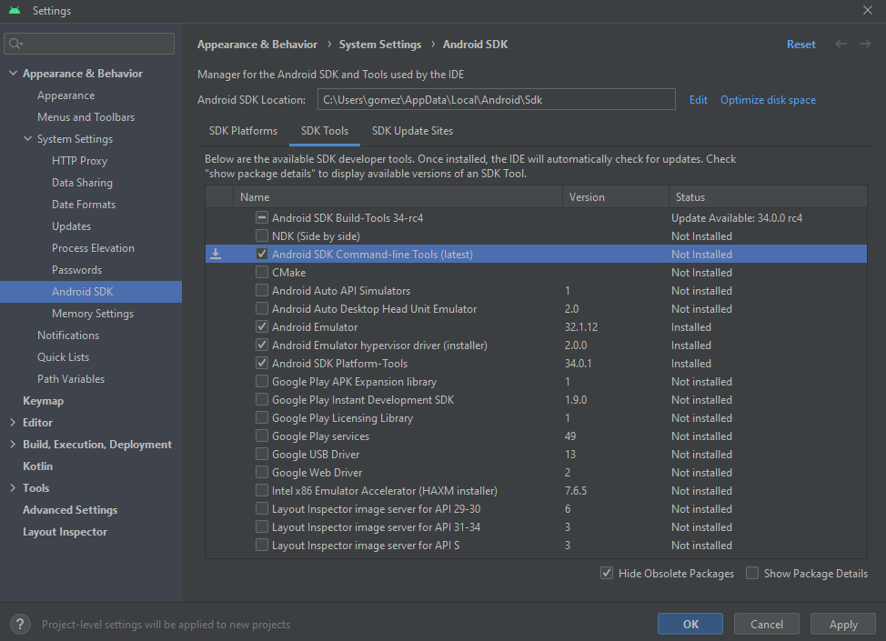Confirm with the OK button

click(x=690, y=624)
